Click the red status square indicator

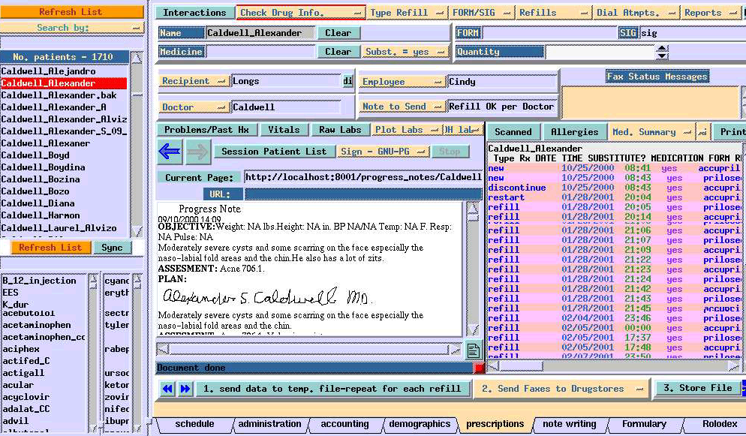point(479,368)
